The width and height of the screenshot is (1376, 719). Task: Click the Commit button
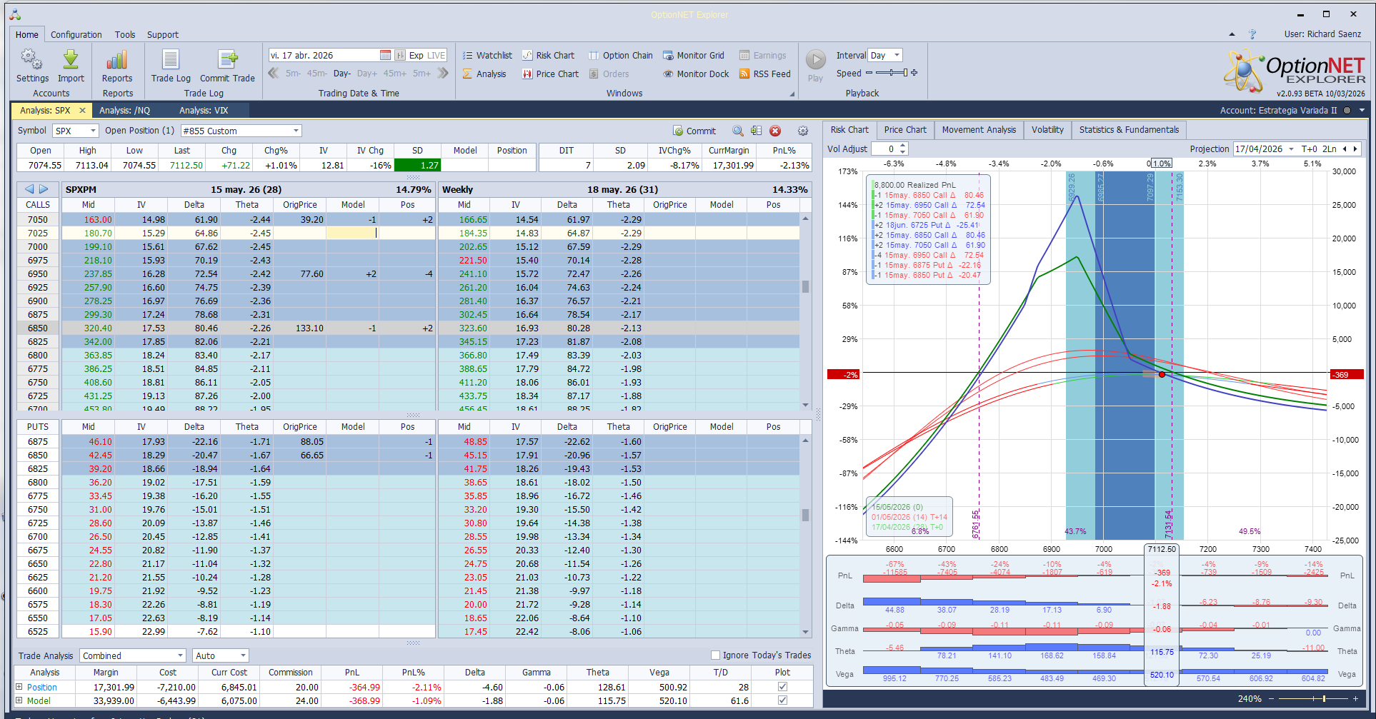694,131
